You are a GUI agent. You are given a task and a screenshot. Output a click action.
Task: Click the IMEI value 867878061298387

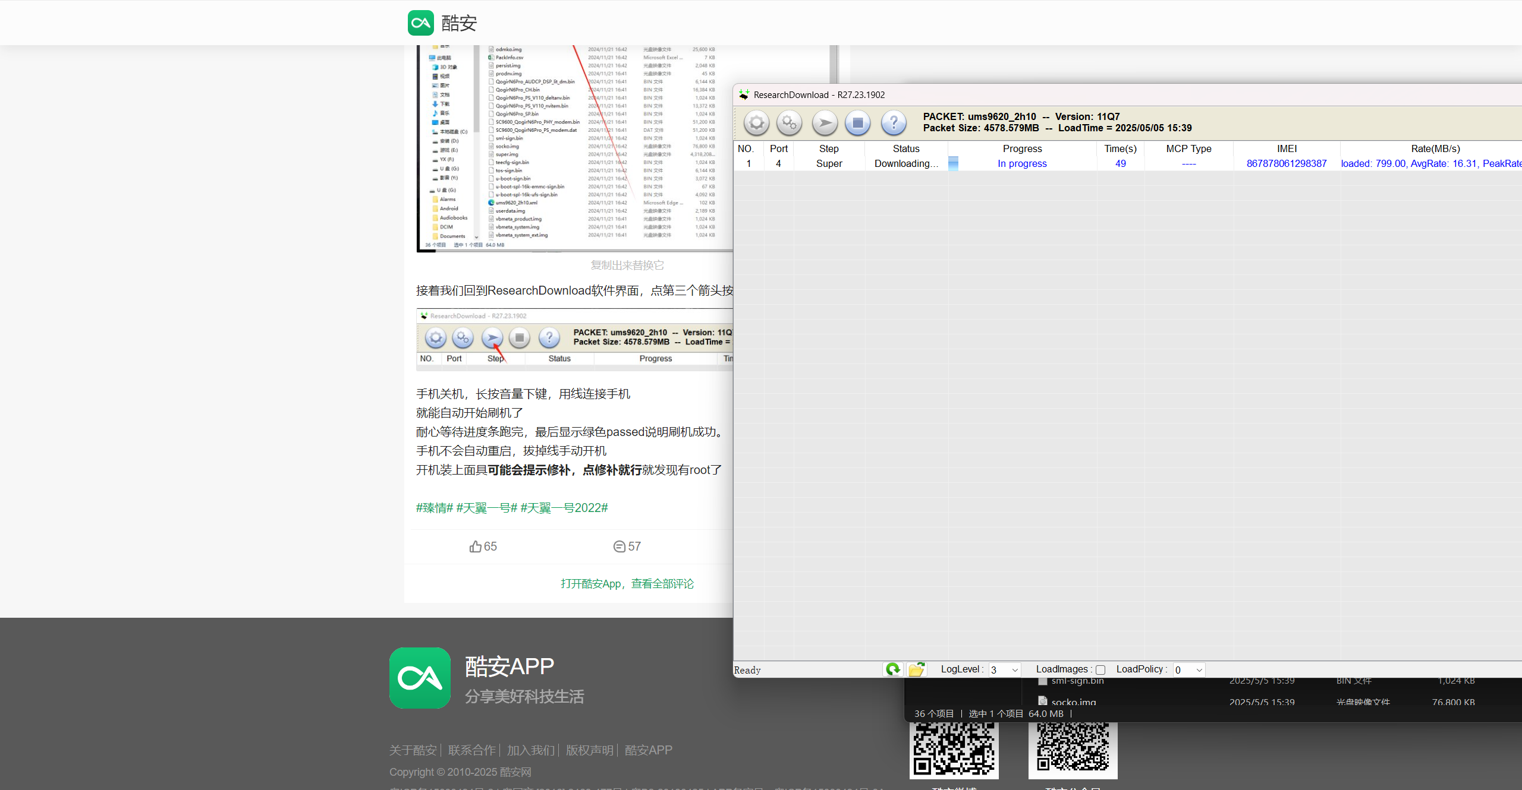pos(1287,163)
